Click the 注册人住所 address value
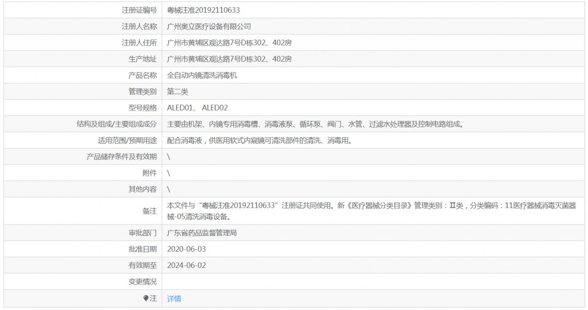This screenshot has width=588, height=310. [229, 43]
